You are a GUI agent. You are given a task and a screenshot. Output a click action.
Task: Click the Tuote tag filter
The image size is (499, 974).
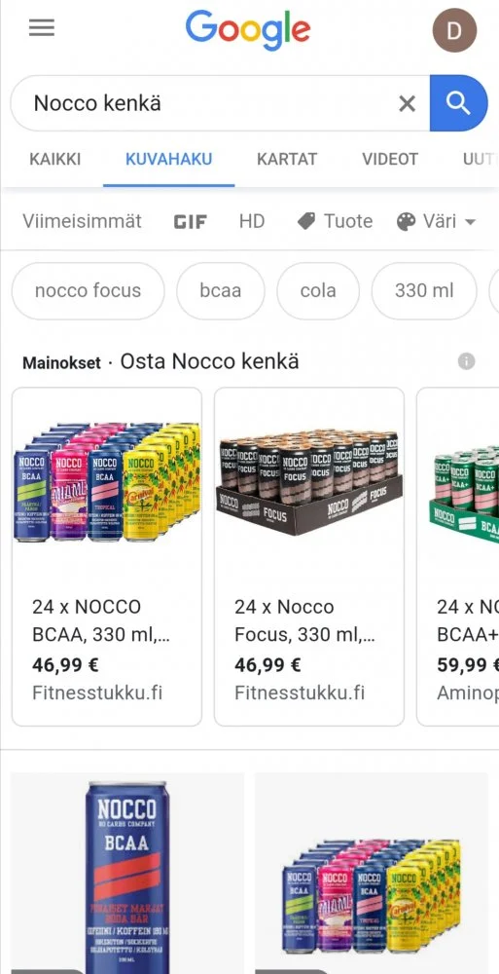pyautogui.click(x=336, y=221)
